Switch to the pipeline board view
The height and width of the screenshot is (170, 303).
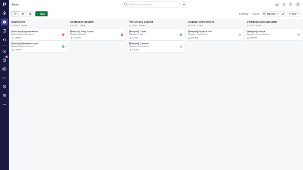pyautogui.click(x=15, y=14)
